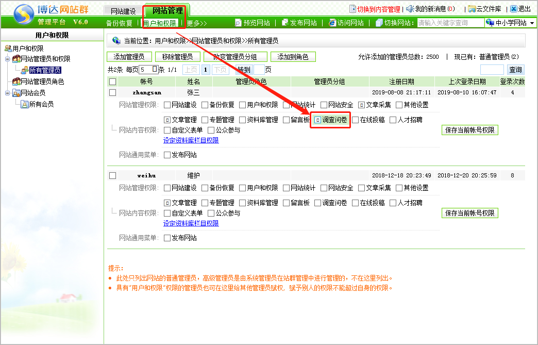538x345 pixels.
Task: Click the 添加管理员 button
Action: 129,57
